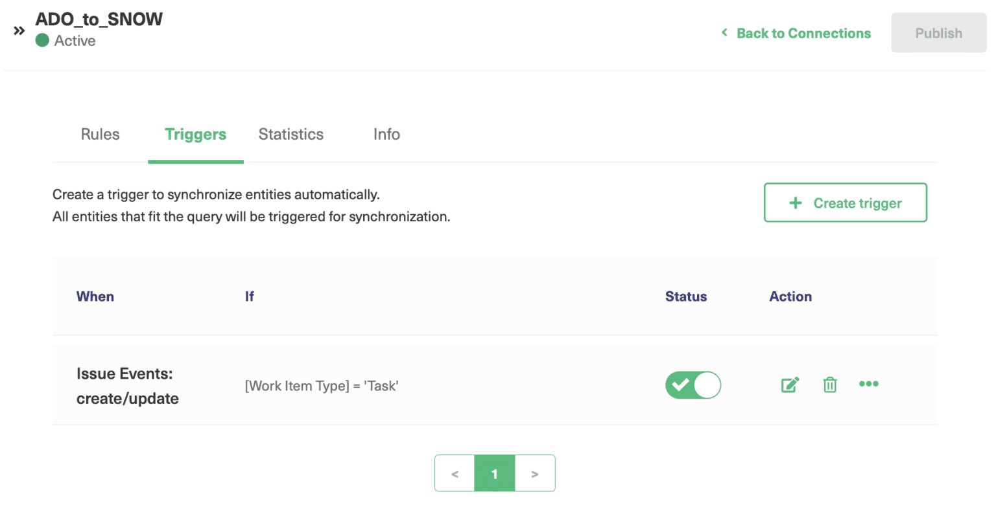The width and height of the screenshot is (996, 523).
Task: Follow the Back to Connections link
Action: [x=803, y=33]
